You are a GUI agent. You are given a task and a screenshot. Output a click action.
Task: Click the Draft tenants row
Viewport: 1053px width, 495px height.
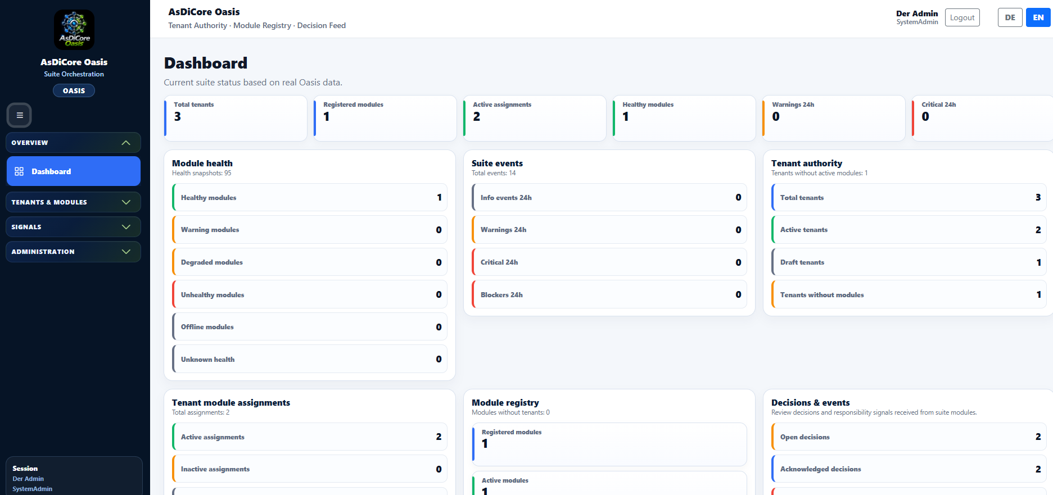pos(909,262)
